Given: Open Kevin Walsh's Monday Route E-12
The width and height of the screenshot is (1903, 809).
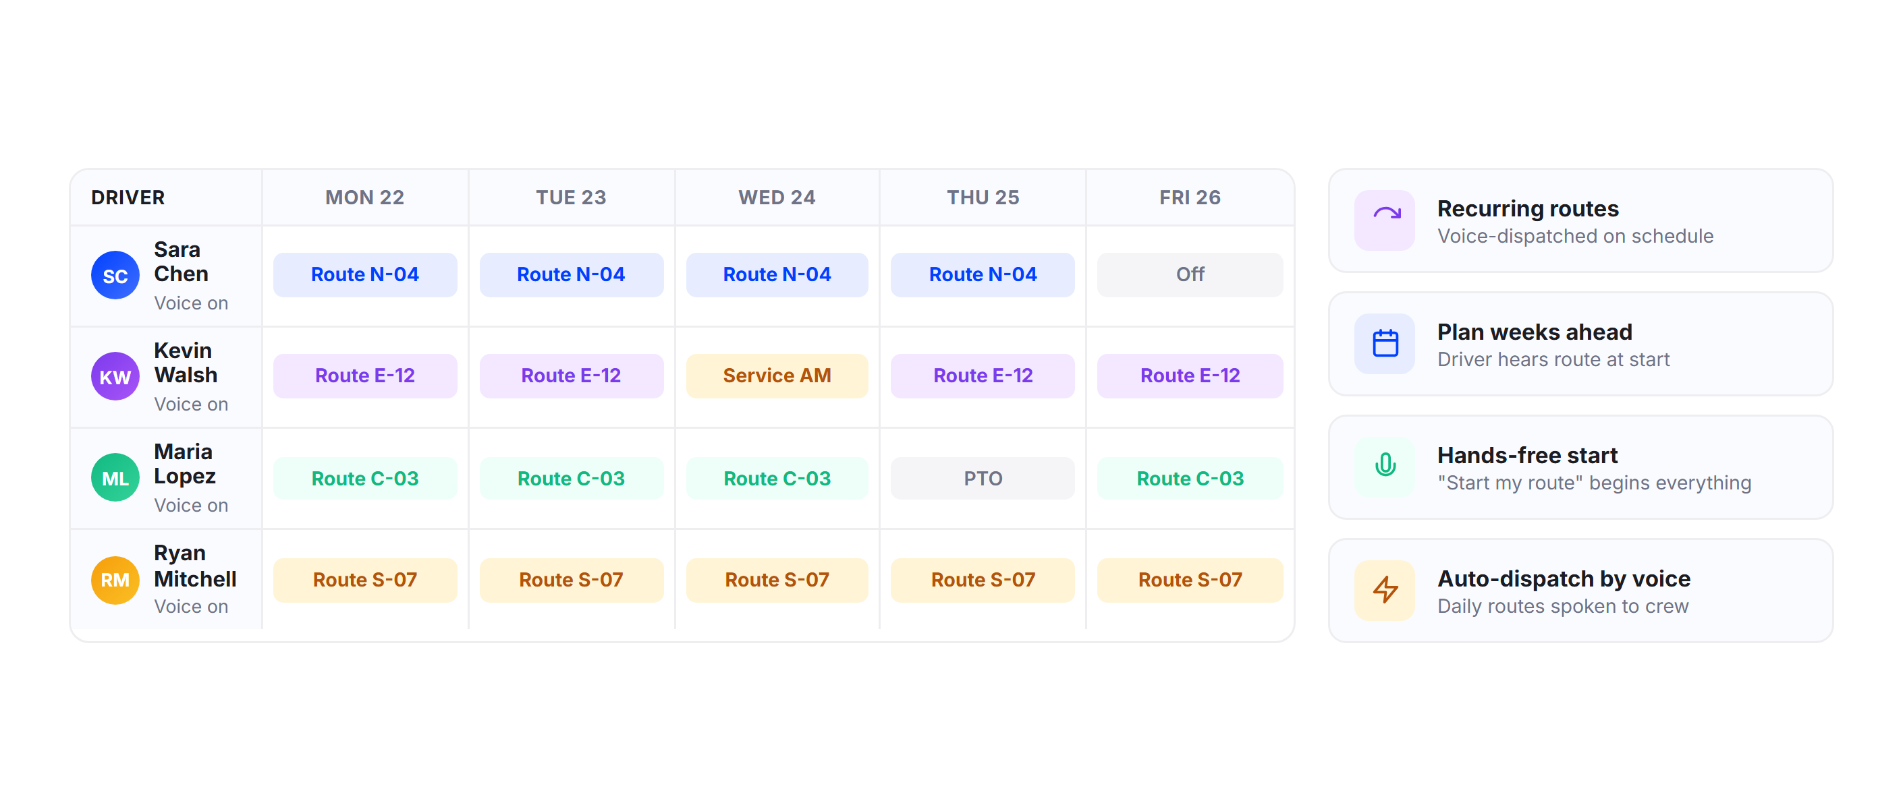Looking at the screenshot, I should point(365,376).
